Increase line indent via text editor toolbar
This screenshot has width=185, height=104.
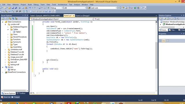20,11
